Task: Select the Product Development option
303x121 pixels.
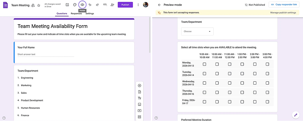Action: [x=32, y=100]
